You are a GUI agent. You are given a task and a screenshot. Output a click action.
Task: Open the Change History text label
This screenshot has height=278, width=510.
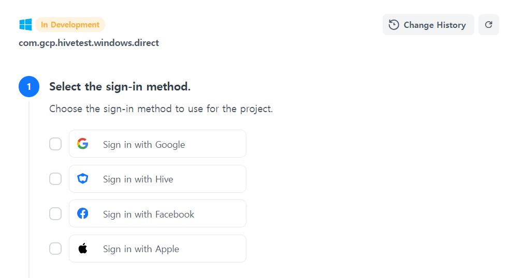tap(434, 25)
